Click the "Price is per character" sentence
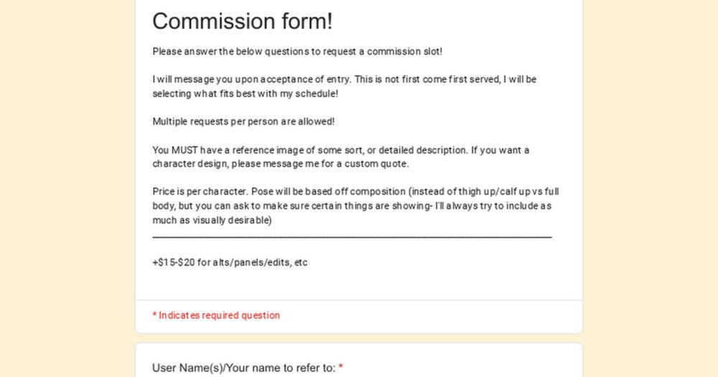The image size is (718, 377). [200, 192]
